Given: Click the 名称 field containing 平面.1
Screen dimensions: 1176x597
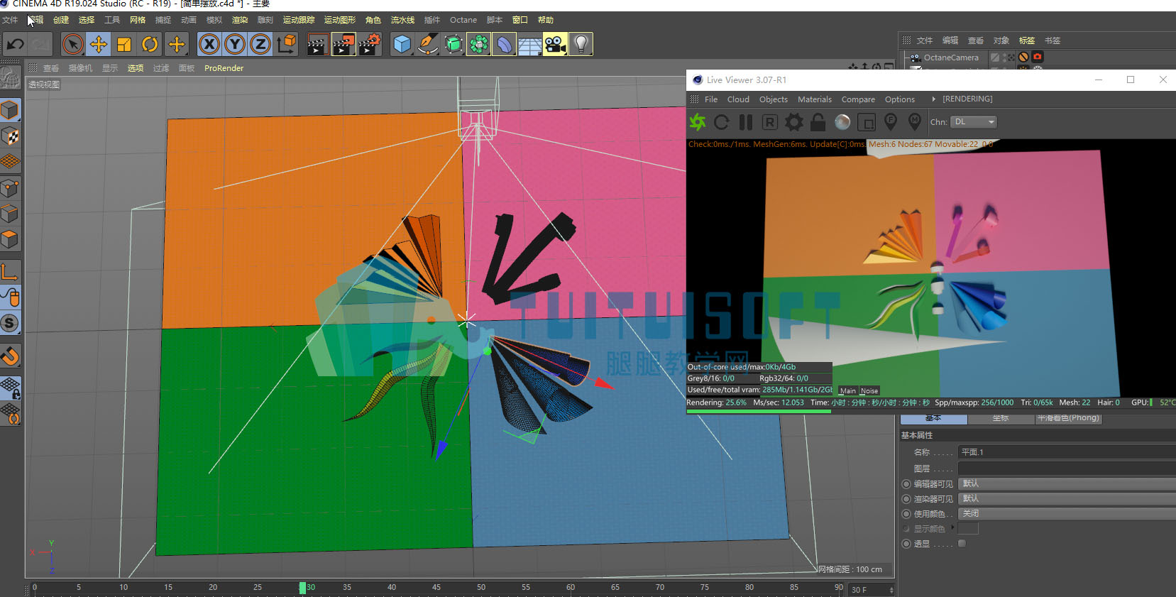Looking at the screenshot, I should coord(1067,452).
